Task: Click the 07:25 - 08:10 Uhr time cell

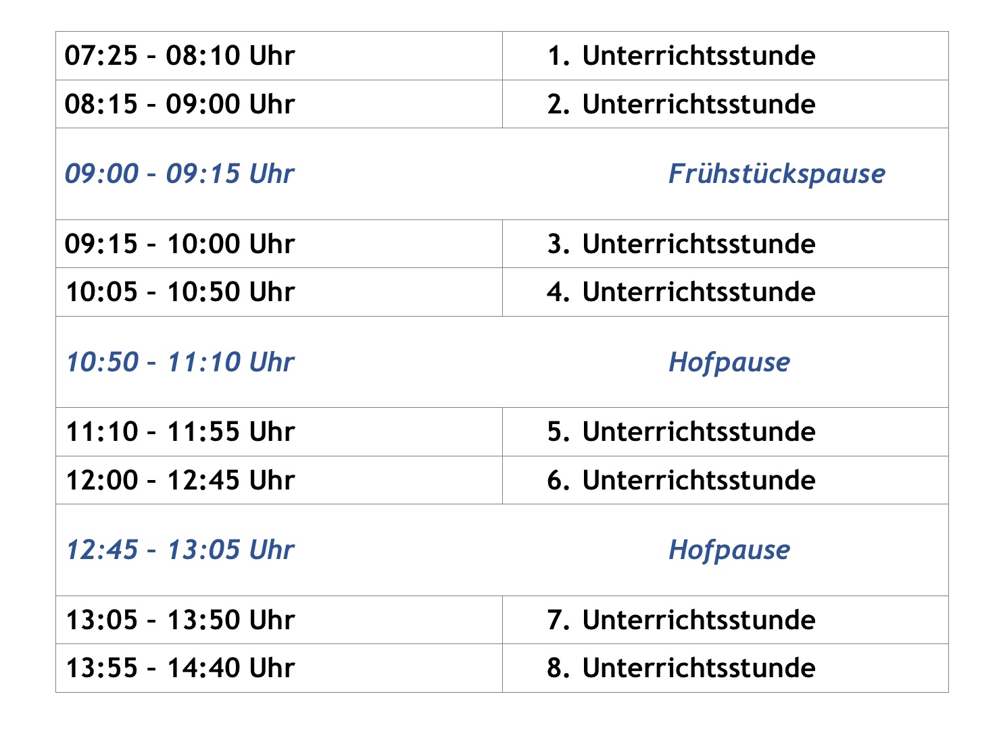Action: point(180,55)
